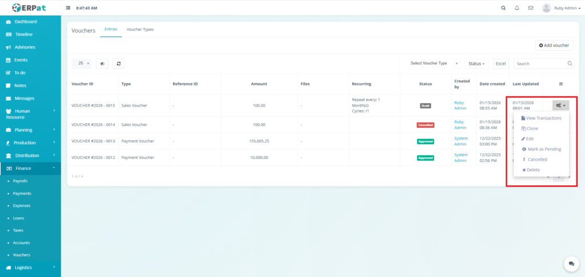Open Accounts under Finance
Viewport: 585px width, 277px height.
pyautogui.click(x=21, y=243)
